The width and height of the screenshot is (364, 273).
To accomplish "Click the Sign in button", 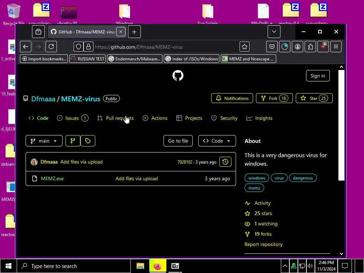I will click(x=318, y=76).
